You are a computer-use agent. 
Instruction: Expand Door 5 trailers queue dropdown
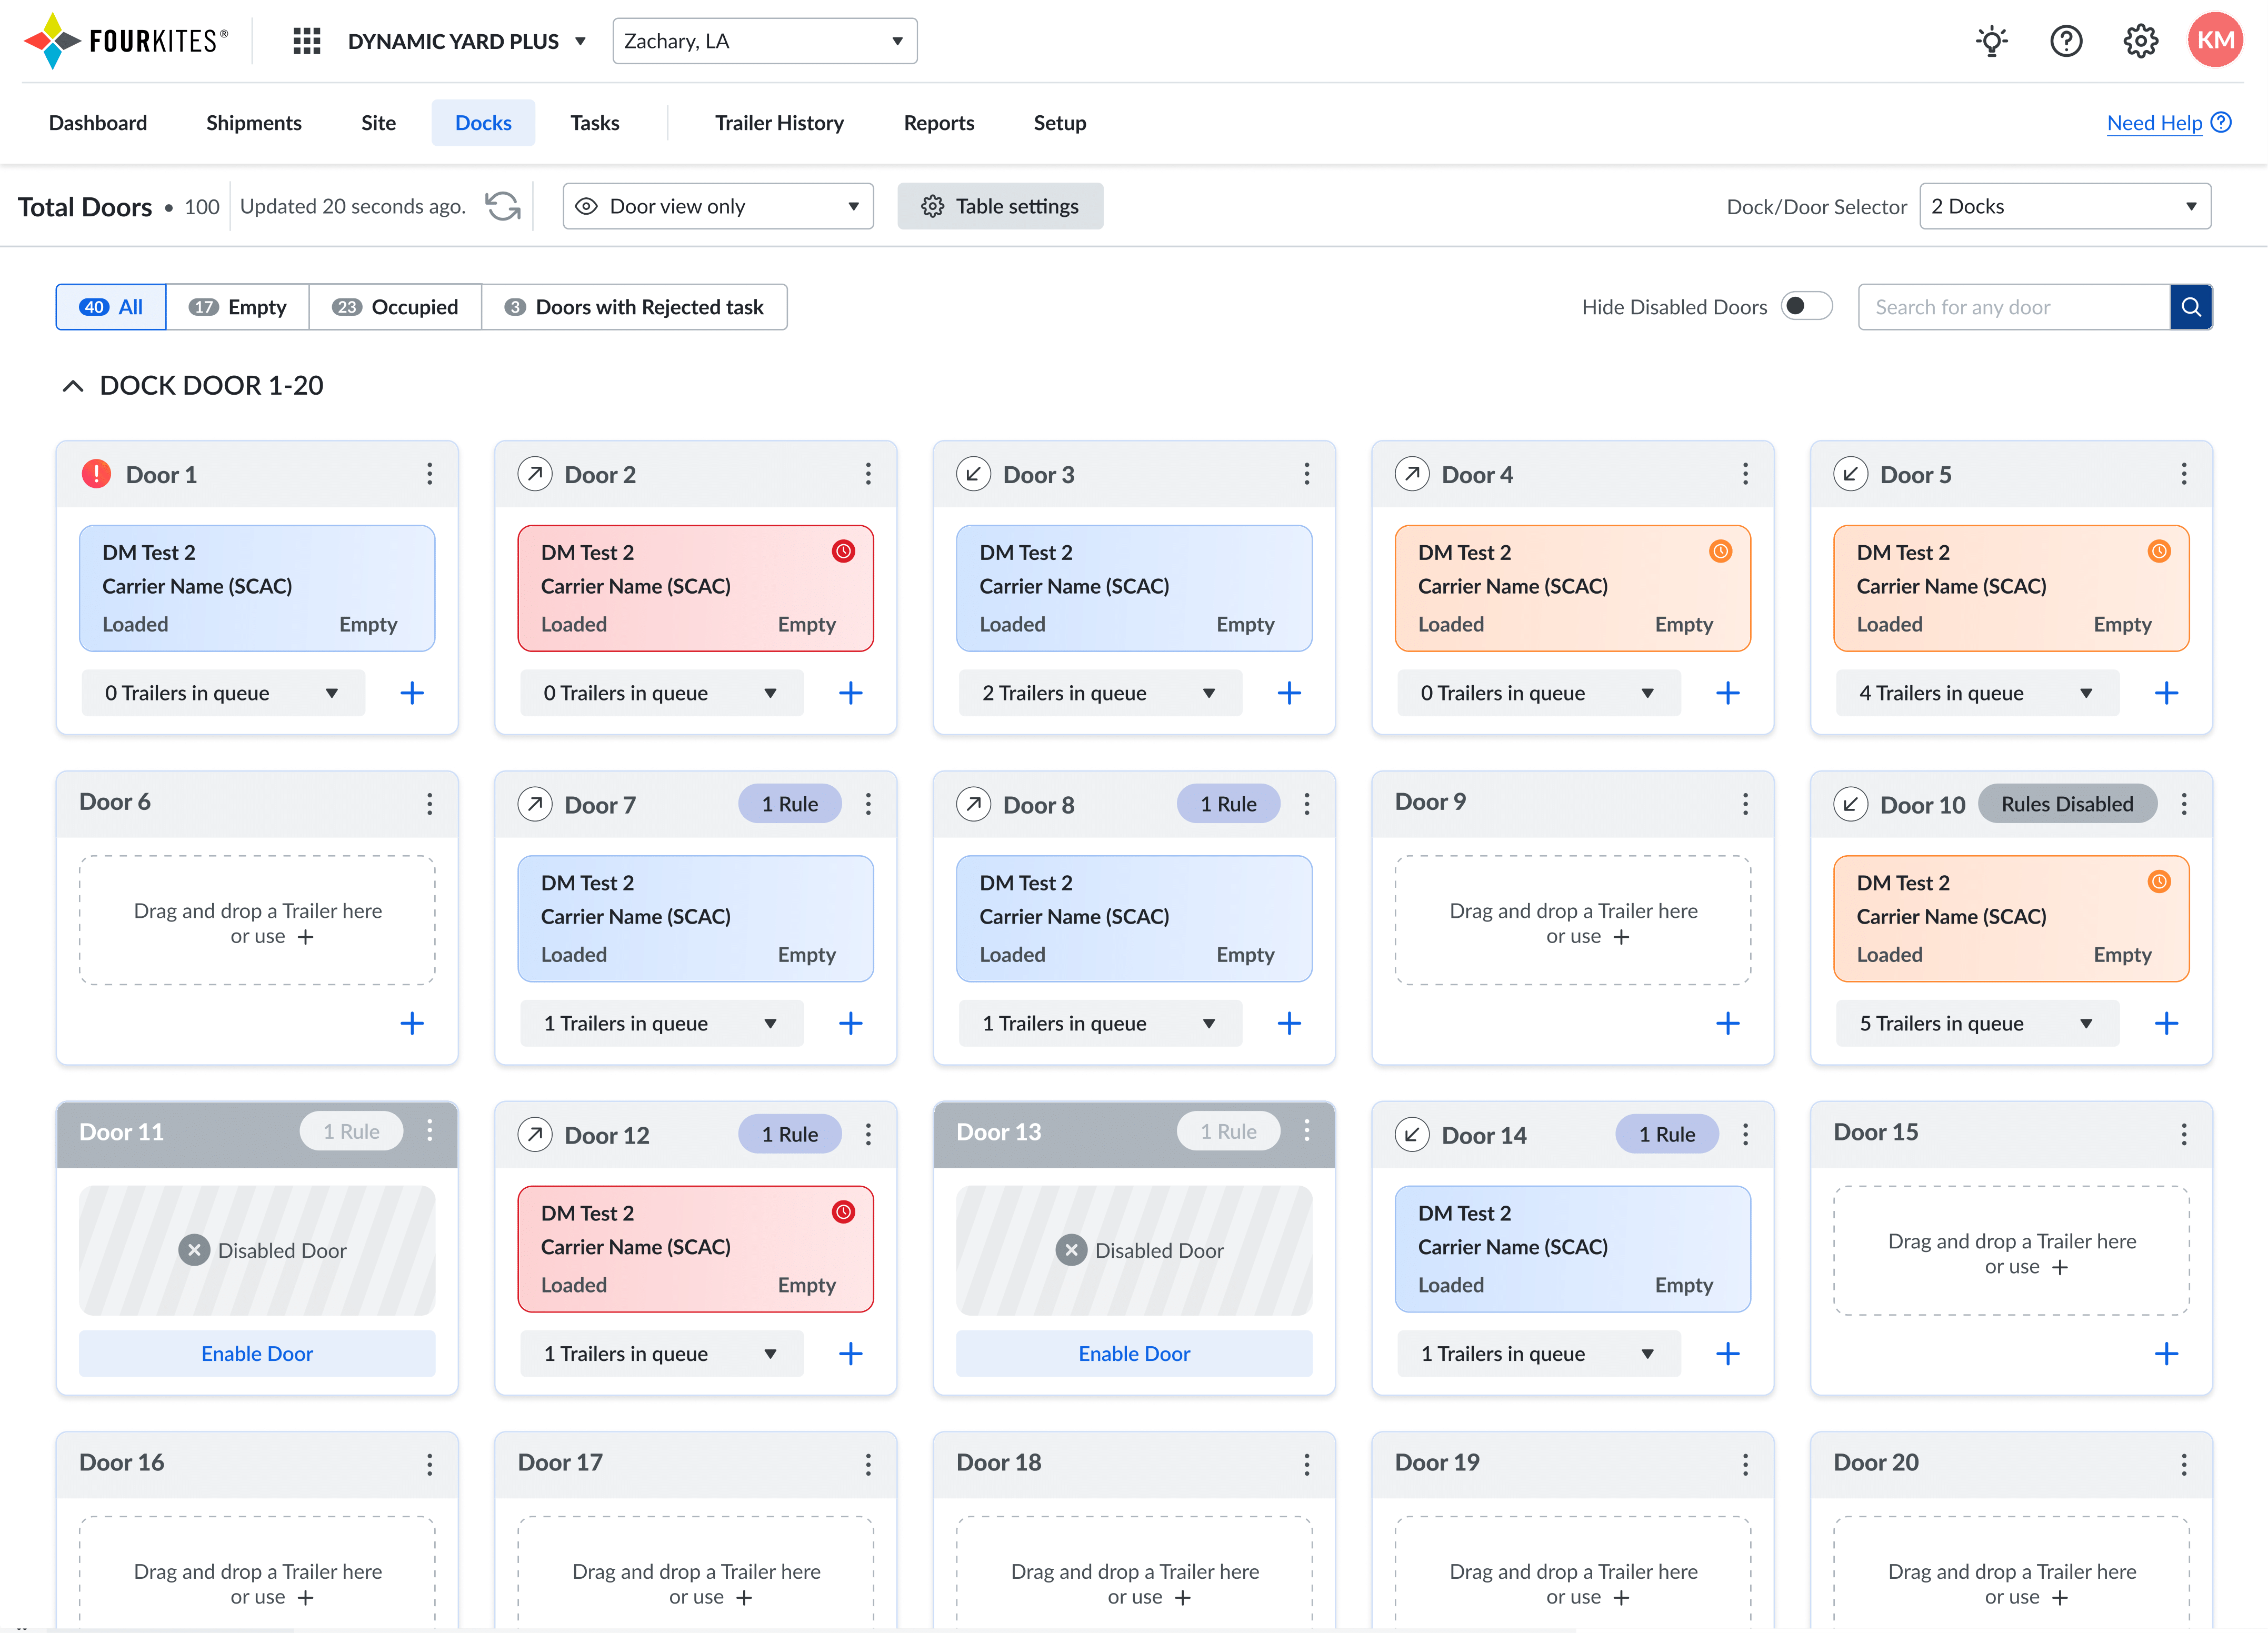coord(1977,693)
